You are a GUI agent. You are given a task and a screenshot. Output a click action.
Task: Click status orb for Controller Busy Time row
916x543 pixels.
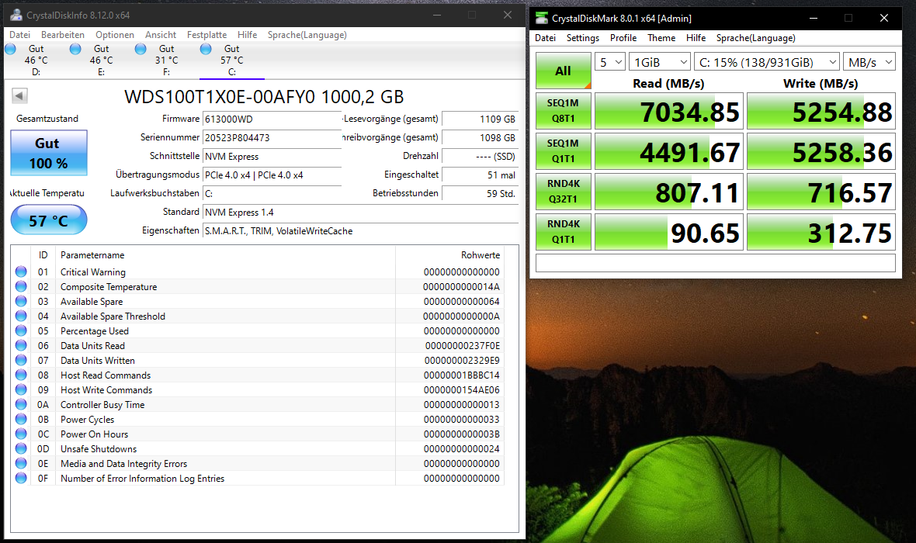tap(21, 404)
